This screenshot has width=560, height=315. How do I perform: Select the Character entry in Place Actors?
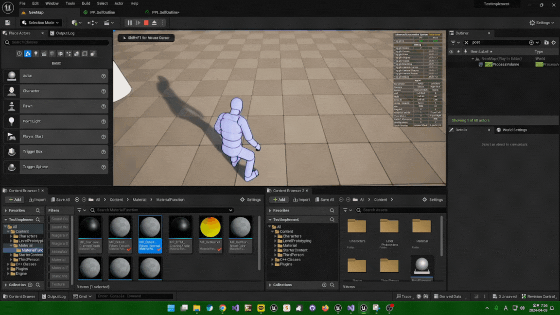(56, 91)
